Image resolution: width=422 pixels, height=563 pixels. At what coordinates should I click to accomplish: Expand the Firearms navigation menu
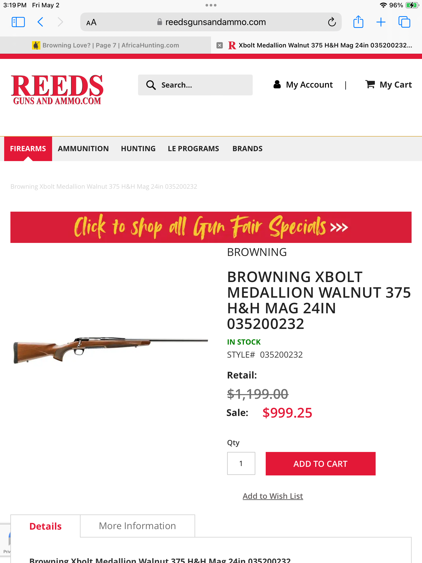[28, 149]
